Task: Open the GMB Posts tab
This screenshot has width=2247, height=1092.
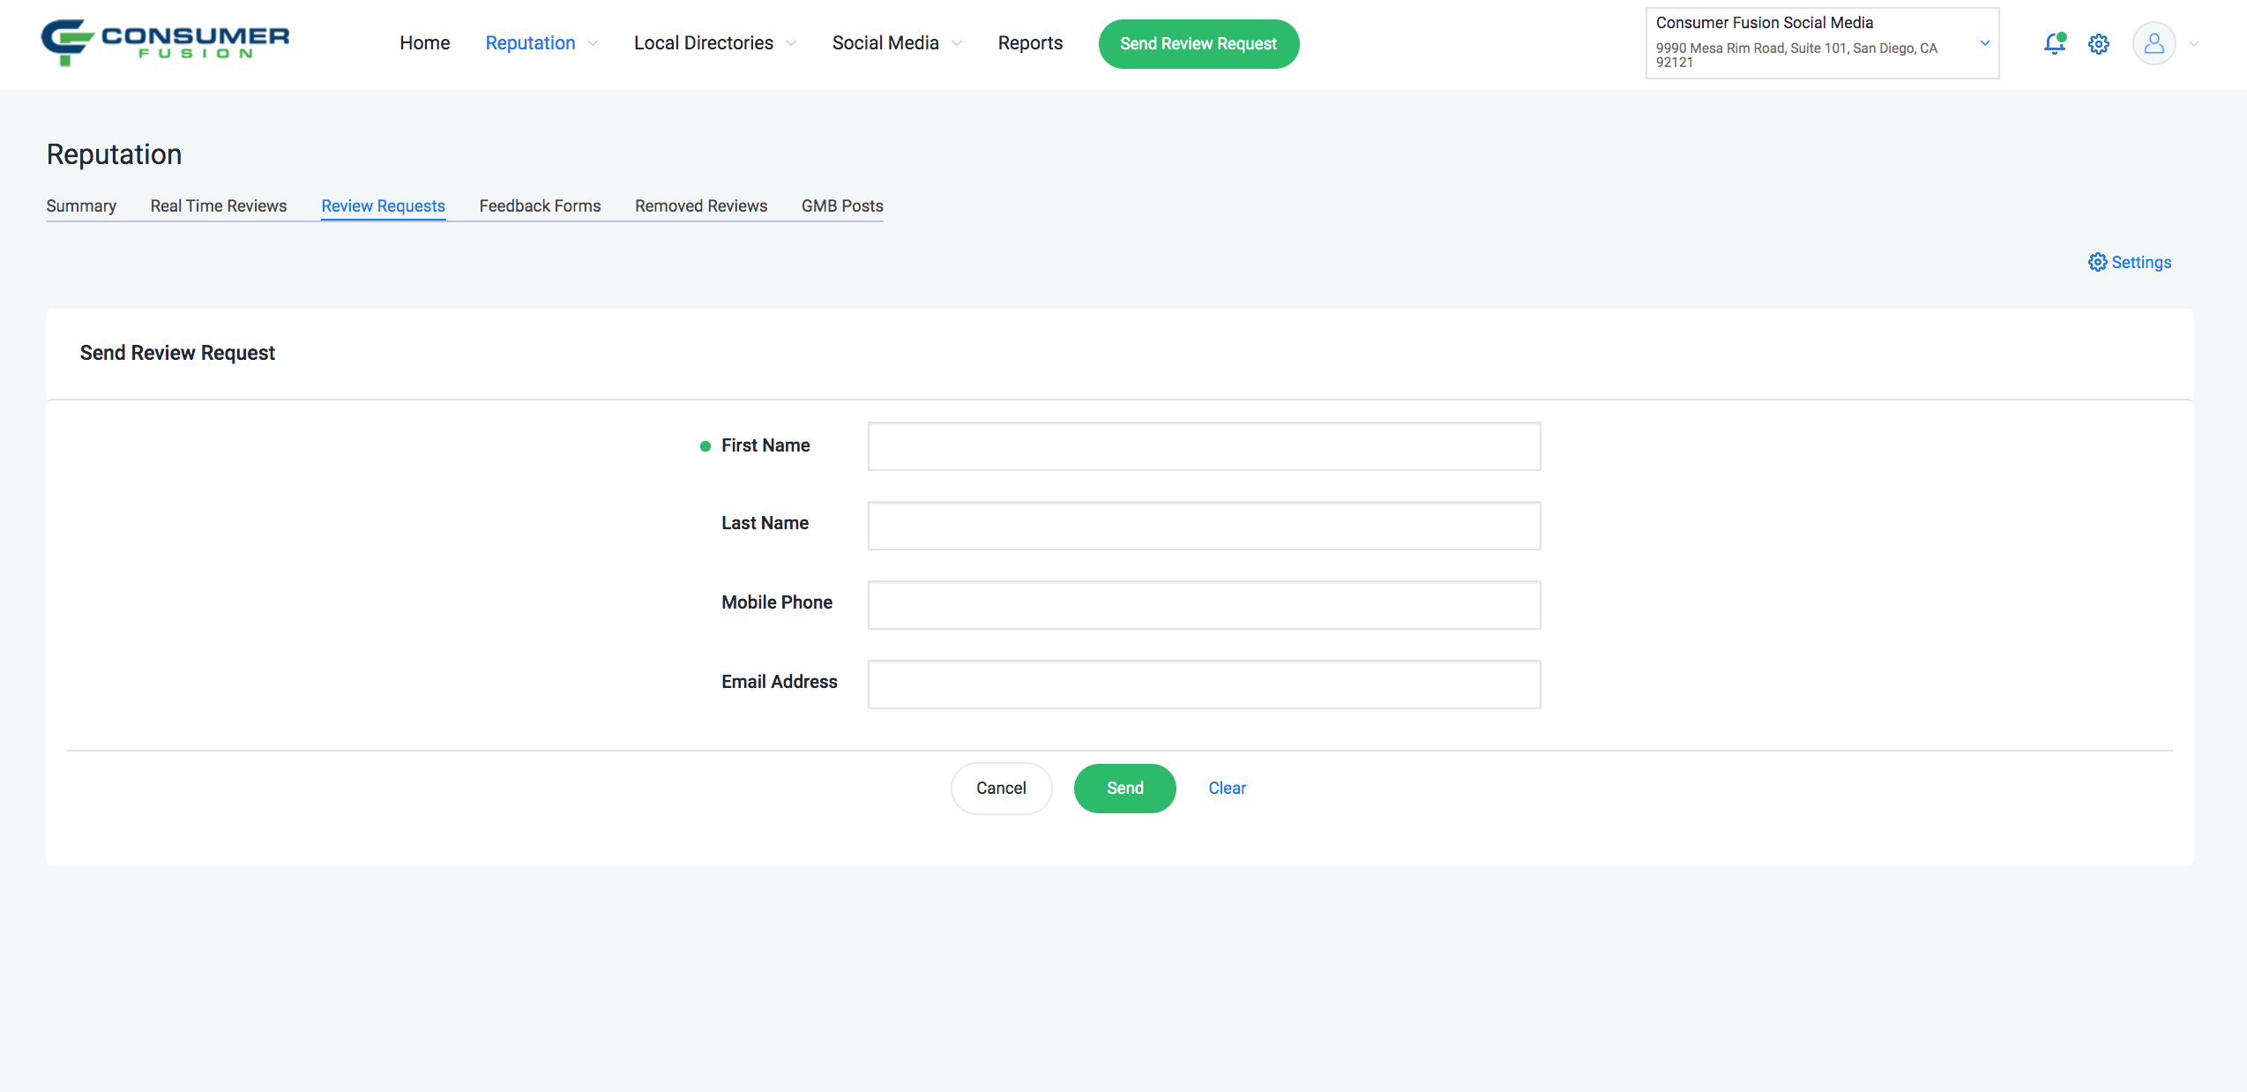Action: click(841, 206)
